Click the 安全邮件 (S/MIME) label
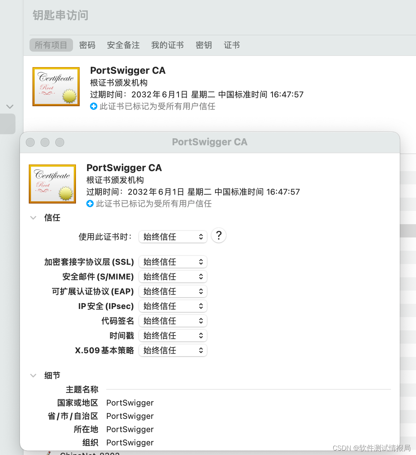The image size is (416, 455). [98, 277]
